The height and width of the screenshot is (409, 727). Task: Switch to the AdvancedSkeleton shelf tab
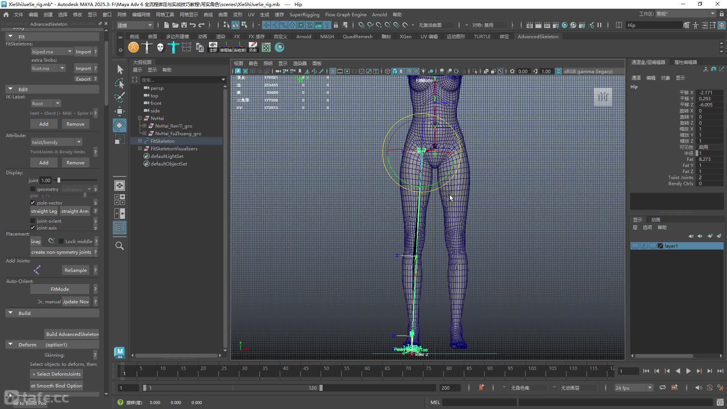[538, 36]
